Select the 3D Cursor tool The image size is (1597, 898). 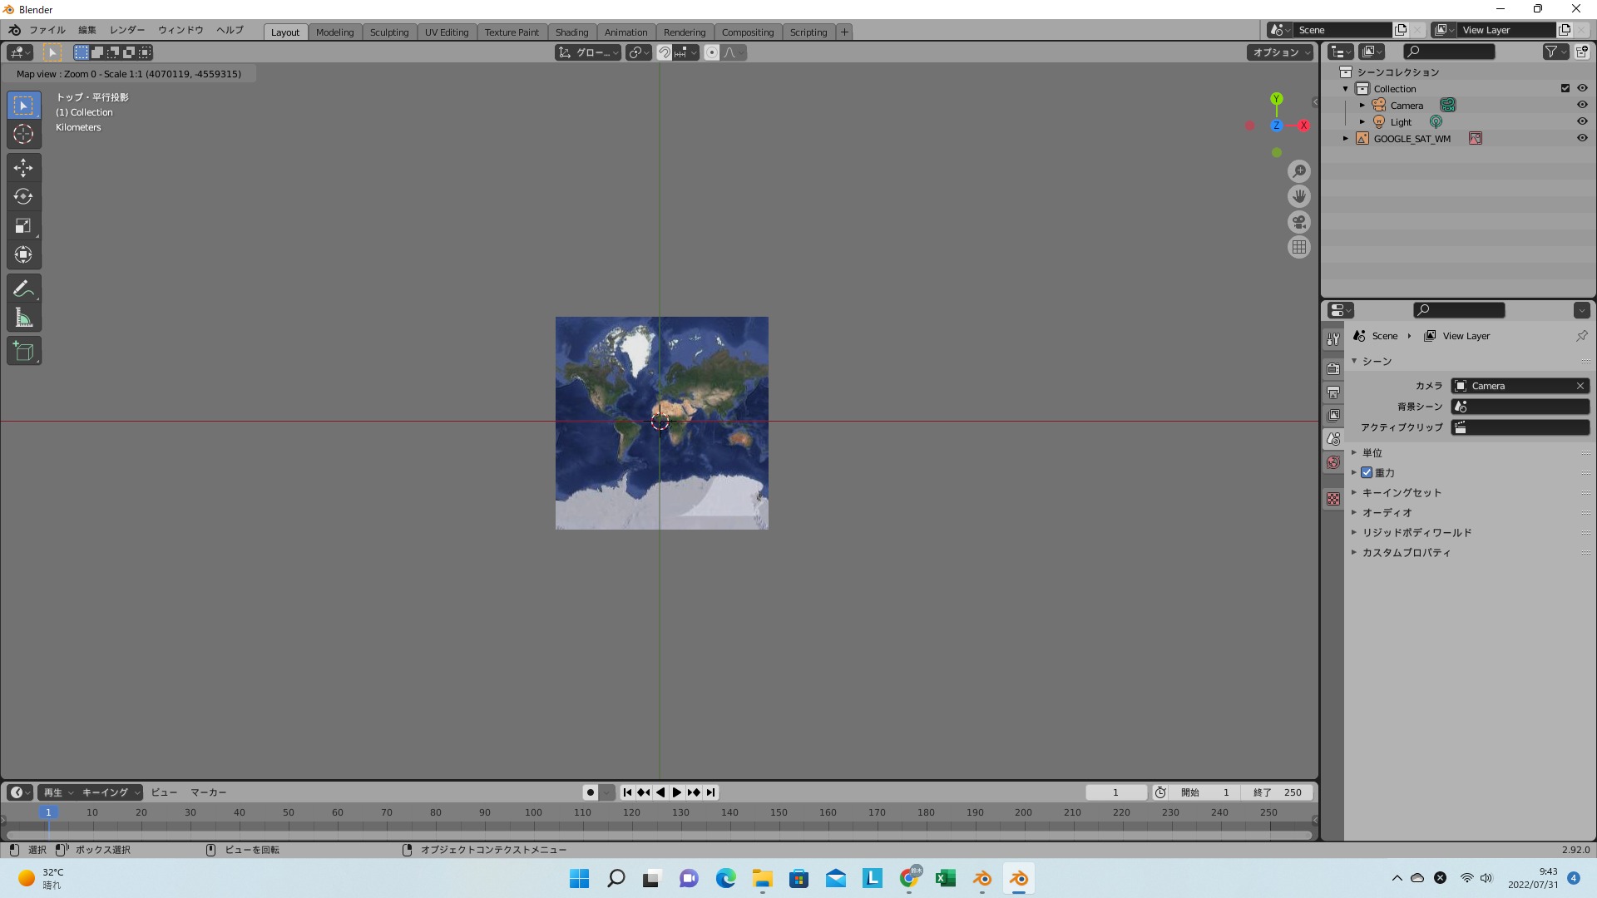23,135
